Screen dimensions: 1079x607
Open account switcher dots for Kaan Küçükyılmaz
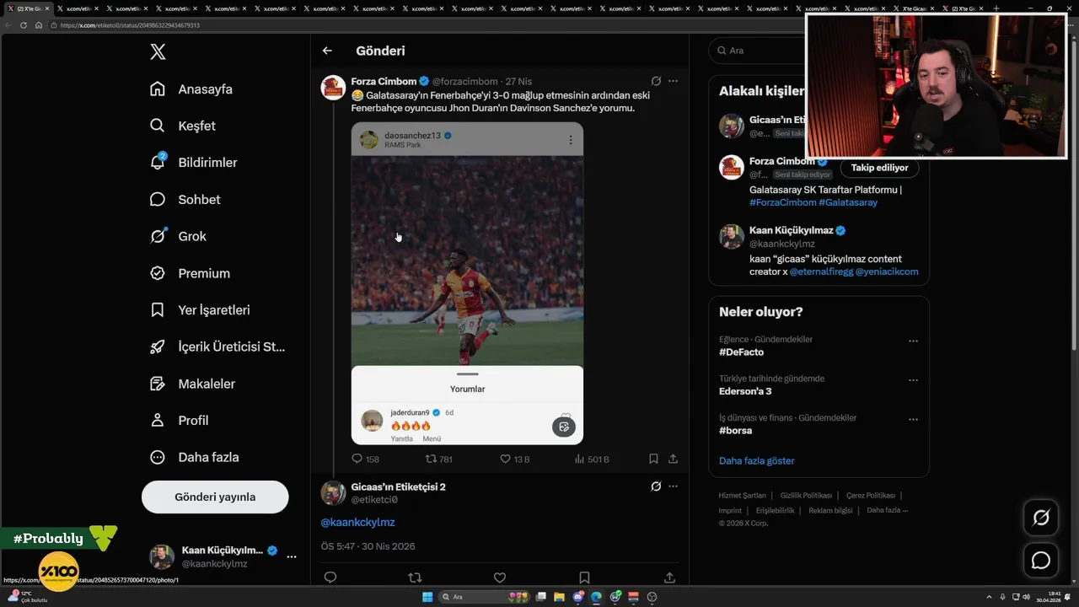(291, 556)
